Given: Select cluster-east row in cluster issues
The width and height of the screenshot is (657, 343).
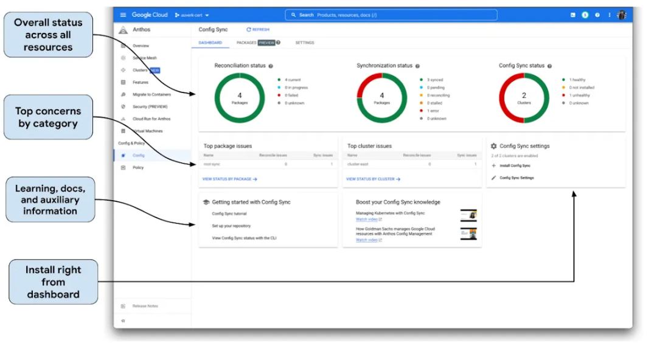Looking at the screenshot, I should 412,164.
